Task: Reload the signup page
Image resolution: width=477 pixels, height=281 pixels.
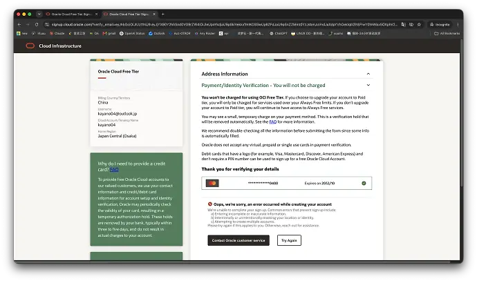Action: point(37,24)
